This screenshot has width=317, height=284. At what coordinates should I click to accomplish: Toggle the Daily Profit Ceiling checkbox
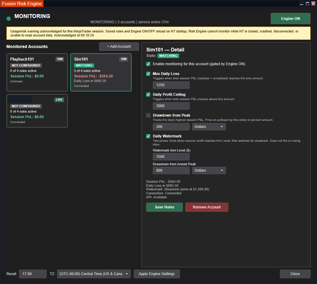click(x=148, y=95)
